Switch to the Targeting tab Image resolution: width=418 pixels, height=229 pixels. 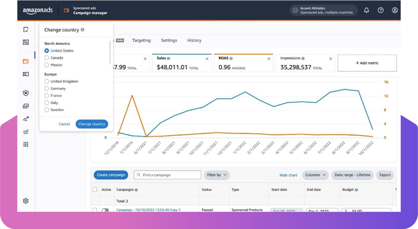(x=141, y=40)
